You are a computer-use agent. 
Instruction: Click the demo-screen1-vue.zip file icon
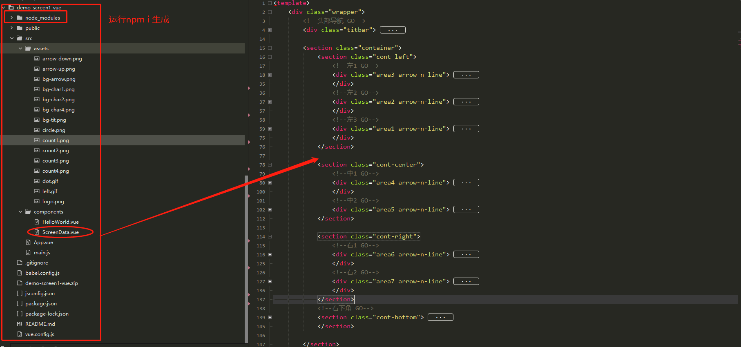20,283
